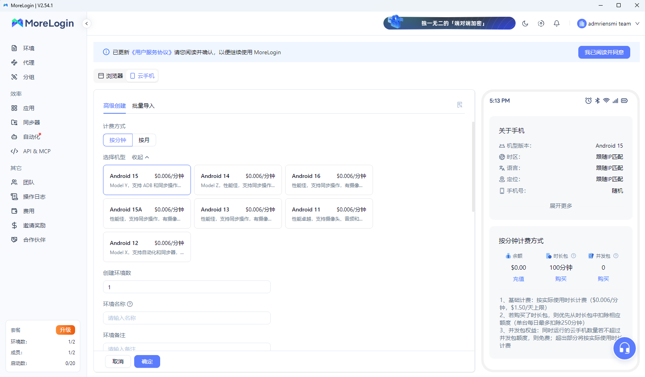The width and height of the screenshot is (645, 377).
Task: Click the 取消 cancel button
Action: pyautogui.click(x=118, y=361)
